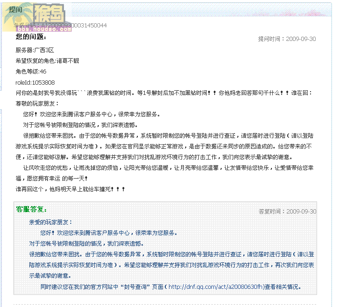Click the reply line ending 示最诚挚的谢意

coord(50,276)
